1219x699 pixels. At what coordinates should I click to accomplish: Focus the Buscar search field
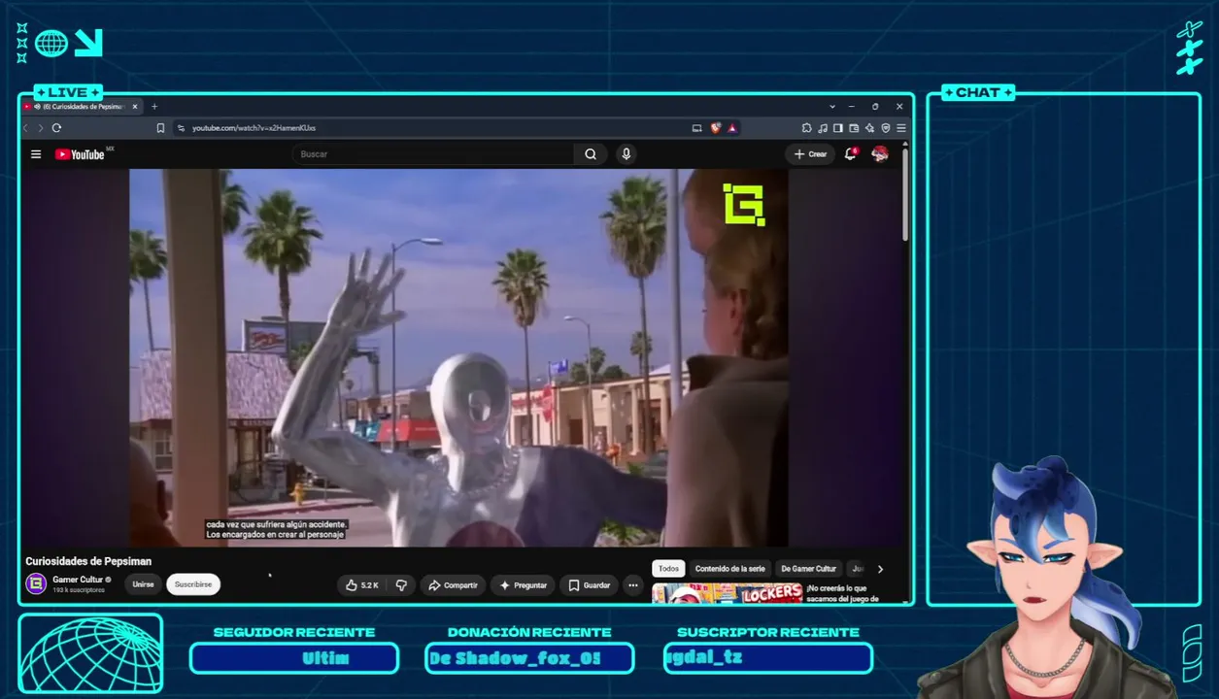point(434,154)
